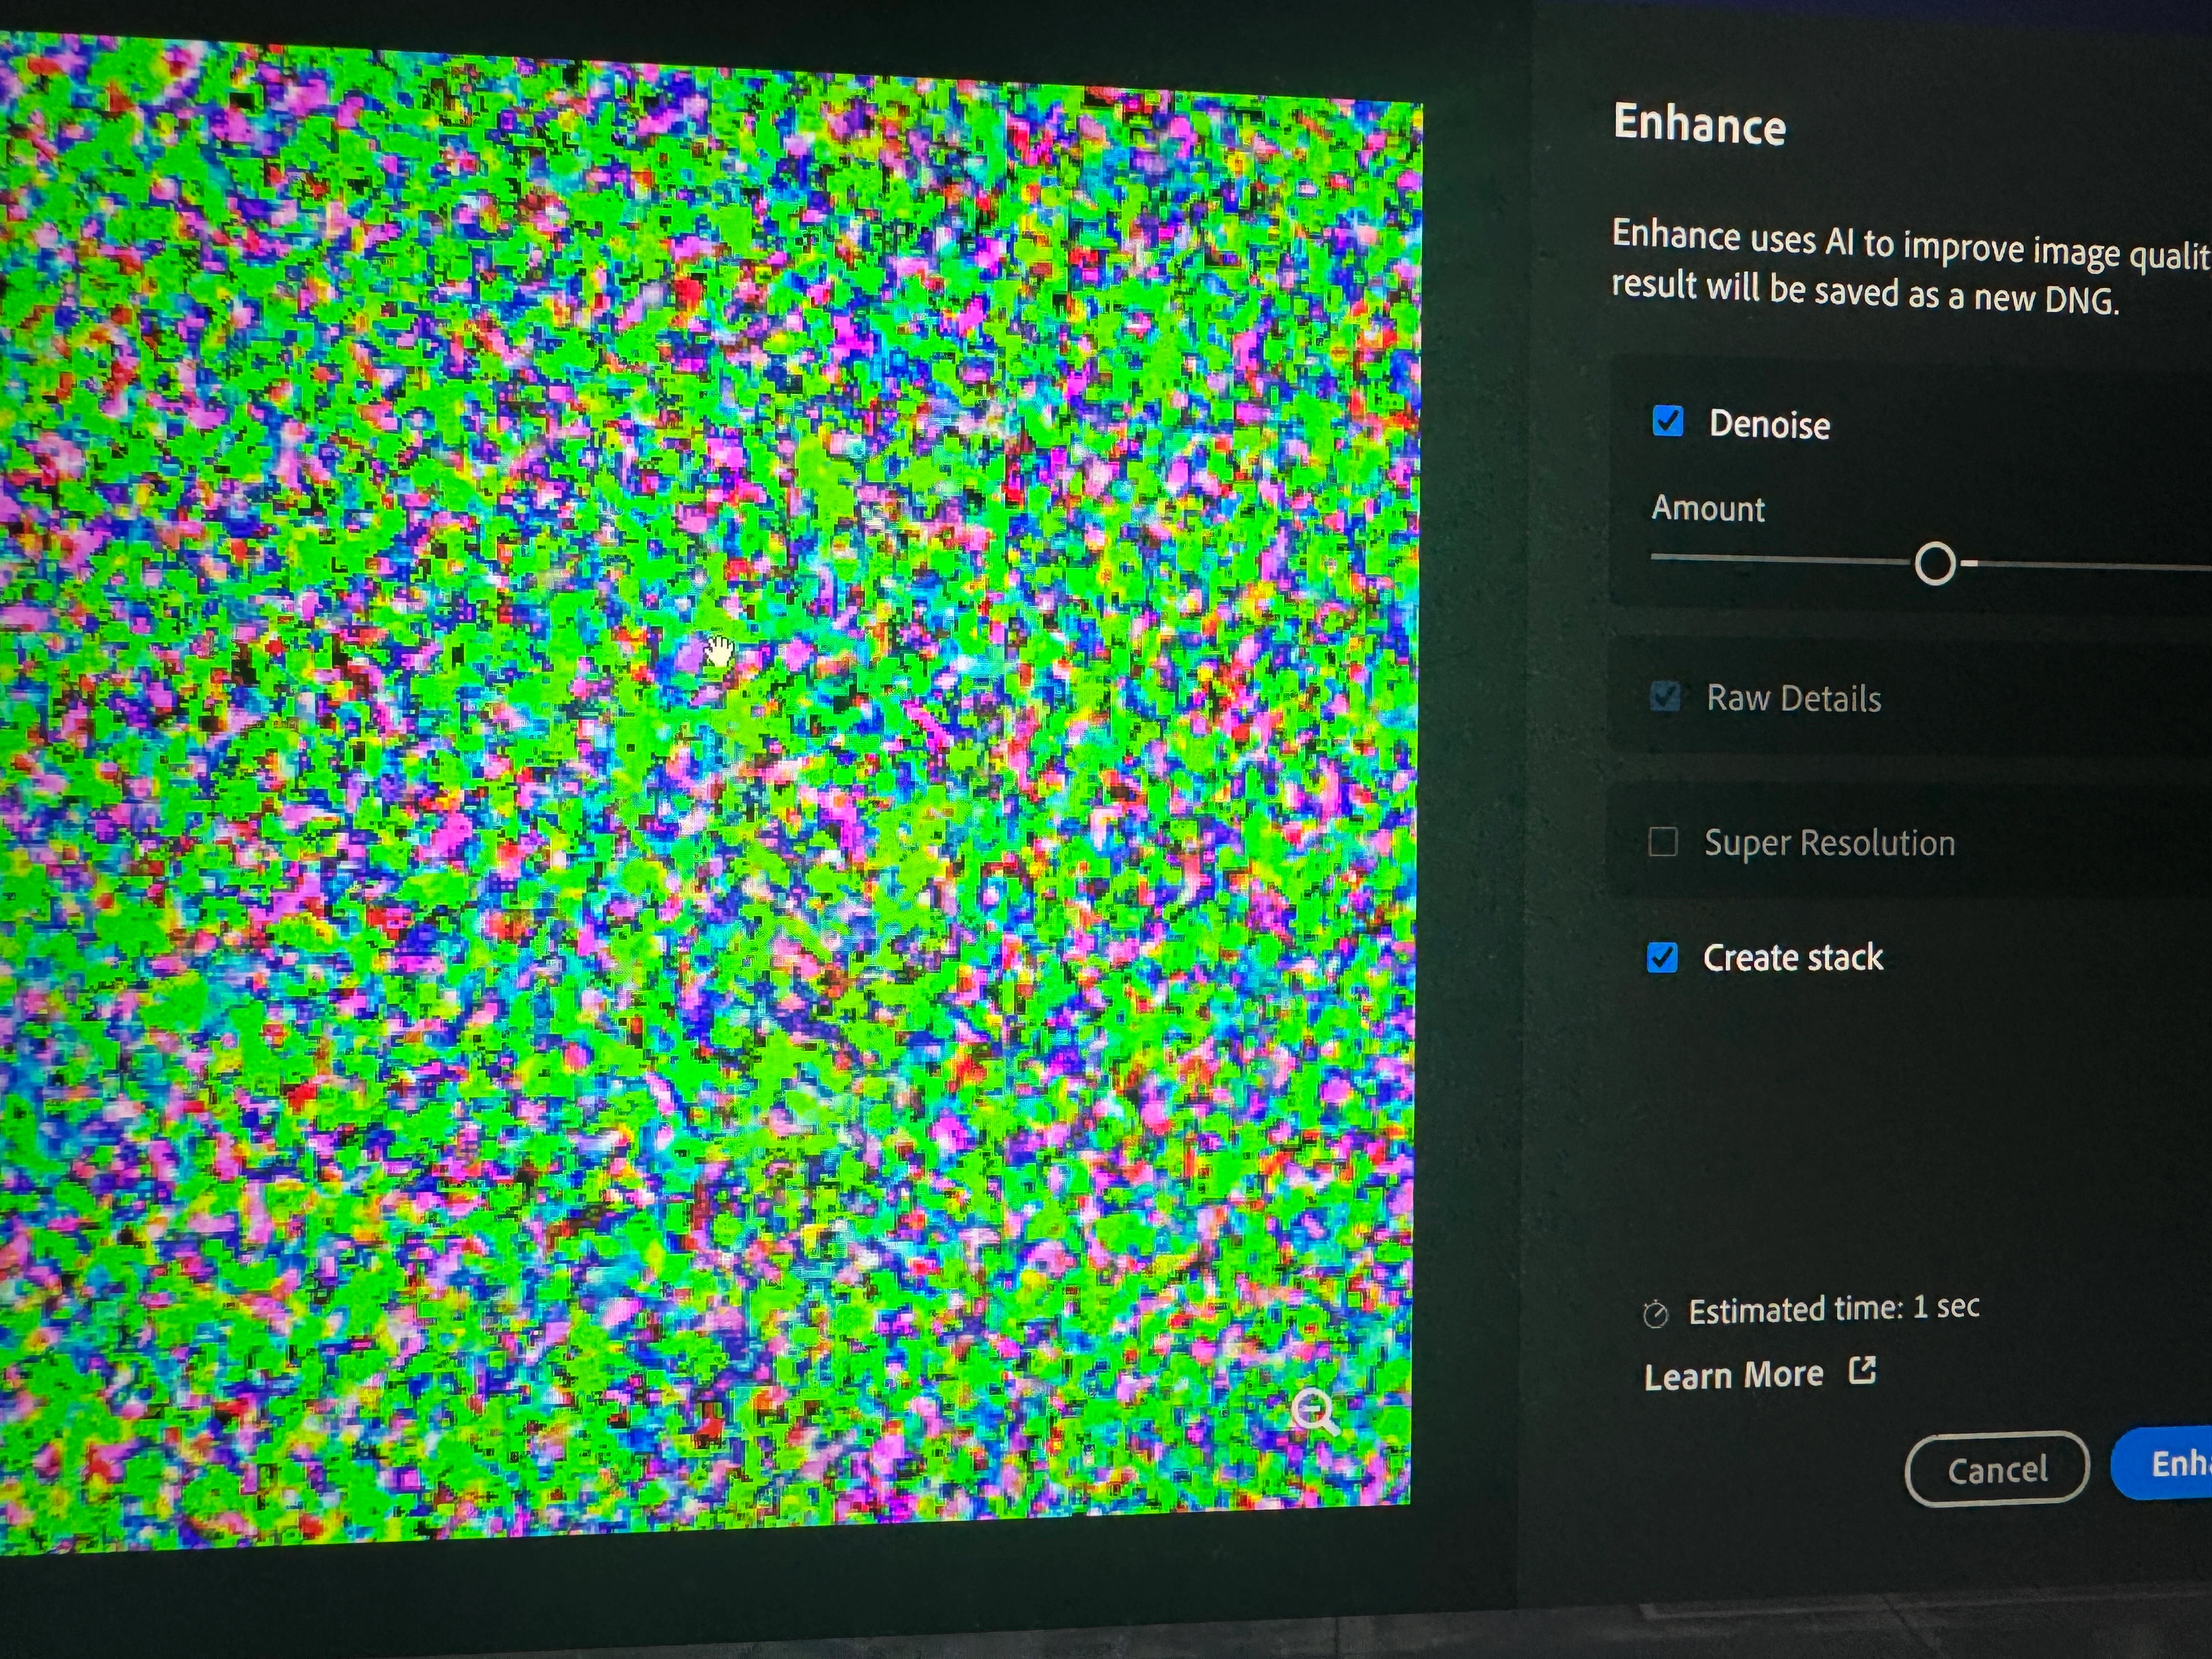Click the Denoise text label
2212x1659 pixels.
(1769, 424)
